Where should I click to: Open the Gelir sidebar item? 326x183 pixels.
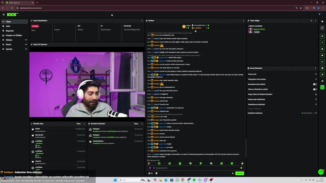(x=14, y=26)
